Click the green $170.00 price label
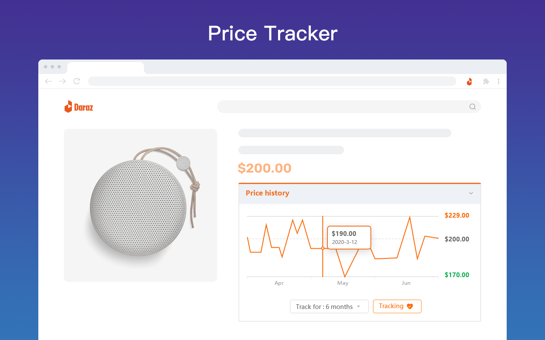The height and width of the screenshot is (340, 545). coord(457,275)
